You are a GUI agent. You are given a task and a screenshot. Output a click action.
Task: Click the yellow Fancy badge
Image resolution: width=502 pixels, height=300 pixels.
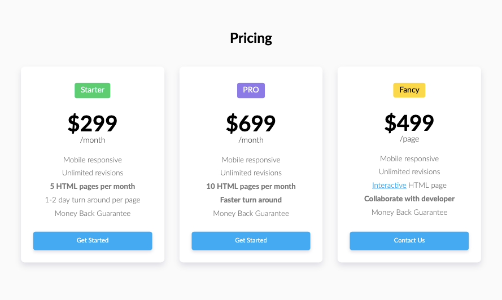pos(409,90)
